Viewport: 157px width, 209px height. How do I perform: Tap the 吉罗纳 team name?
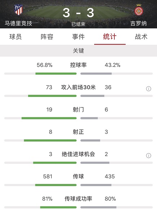tap(139, 24)
